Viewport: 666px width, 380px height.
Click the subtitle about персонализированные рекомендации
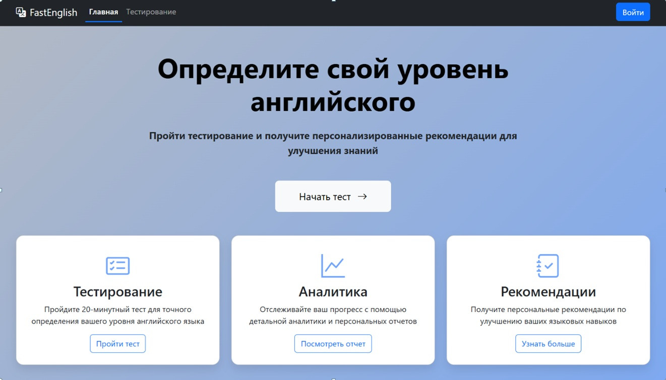pos(333,143)
